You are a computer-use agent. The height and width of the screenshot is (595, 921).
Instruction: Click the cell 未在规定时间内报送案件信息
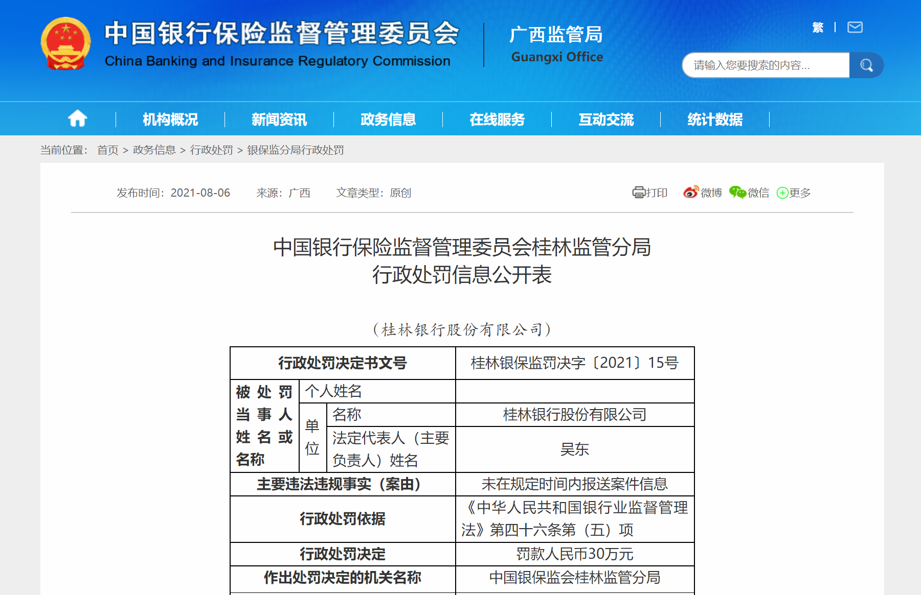[575, 484]
